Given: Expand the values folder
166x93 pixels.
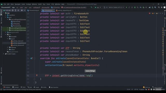Looking at the screenshot, I should tap(8, 49).
